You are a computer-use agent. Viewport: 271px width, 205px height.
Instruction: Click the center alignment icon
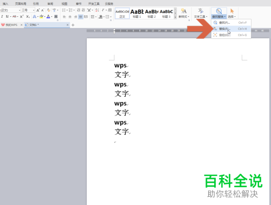(70, 17)
